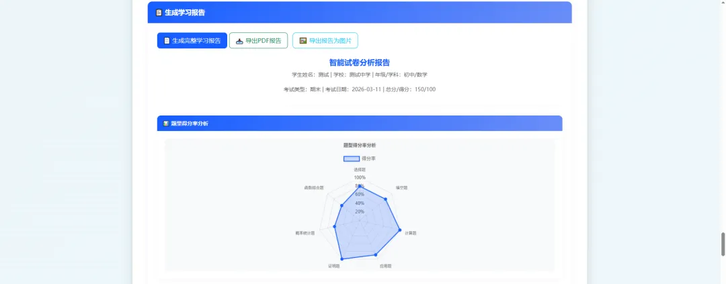Click the 总分/得分：150/100 text
Image resolution: width=726 pixels, height=284 pixels.
point(410,89)
